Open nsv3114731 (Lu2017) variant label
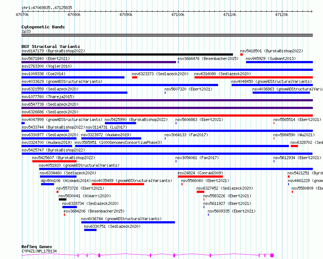The width and height of the screenshot is (323, 259). [106, 127]
